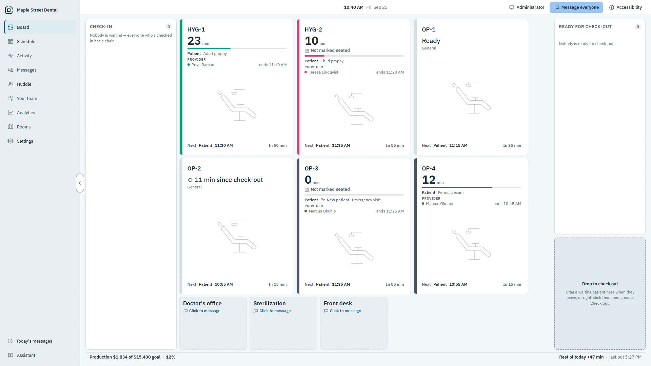This screenshot has width=651, height=366.
Task: Open Today's messages clock icon
Action: [x=10, y=341]
